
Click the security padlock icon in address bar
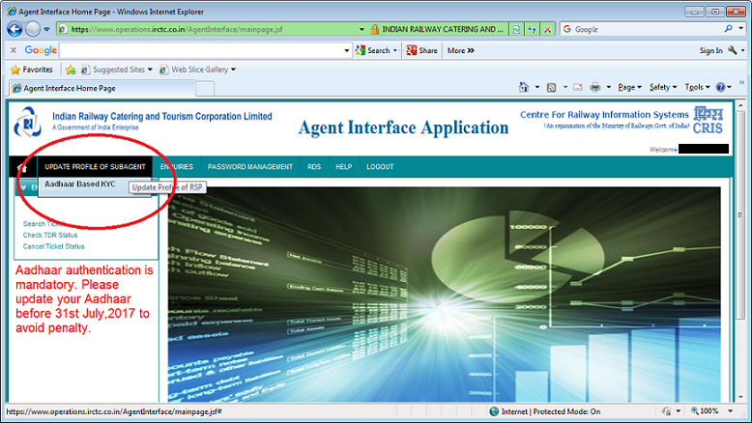pyautogui.click(x=375, y=29)
